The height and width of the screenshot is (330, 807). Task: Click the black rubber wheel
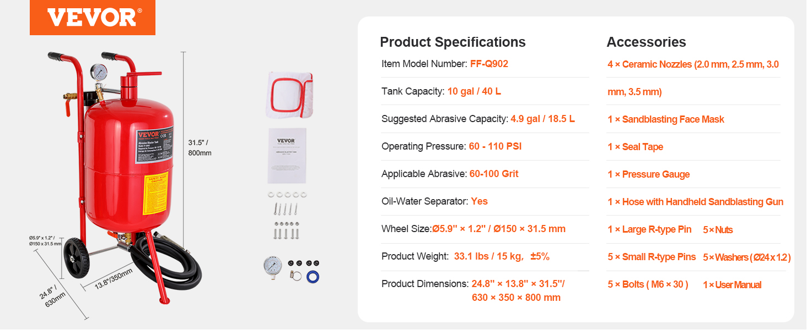pos(77,259)
